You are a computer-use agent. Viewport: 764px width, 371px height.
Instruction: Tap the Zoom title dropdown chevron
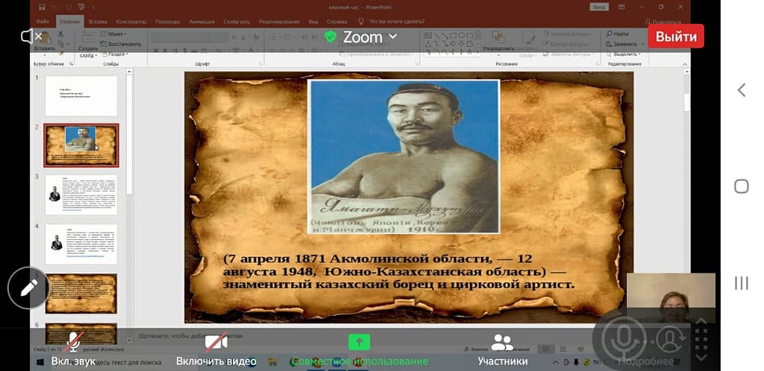[392, 37]
